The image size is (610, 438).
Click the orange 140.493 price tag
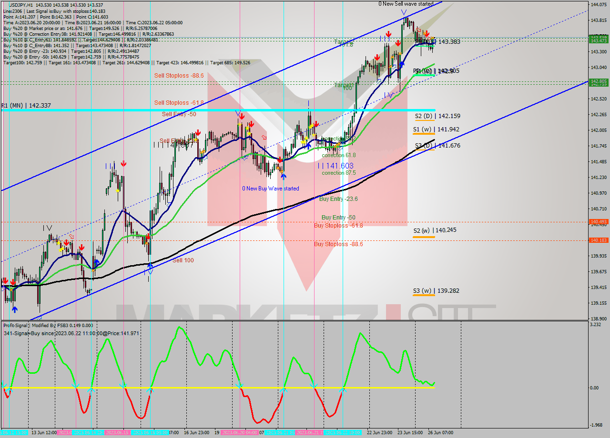[x=598, y=222]
